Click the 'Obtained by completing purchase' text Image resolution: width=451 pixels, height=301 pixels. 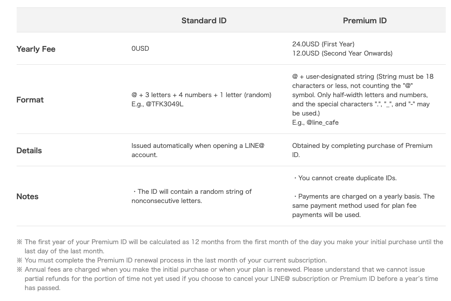click(362, 150)
